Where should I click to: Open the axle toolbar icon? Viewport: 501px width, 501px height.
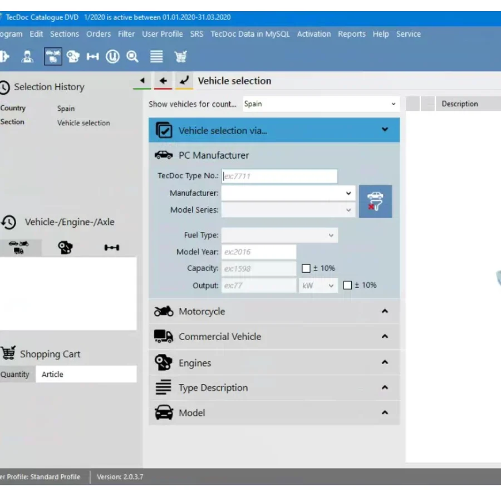coord(92,57)
